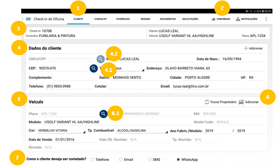This screenshot has height=167, width=277.
Task: Click the Data Últ. Revisão field
Action: click(x=150, y=140)
